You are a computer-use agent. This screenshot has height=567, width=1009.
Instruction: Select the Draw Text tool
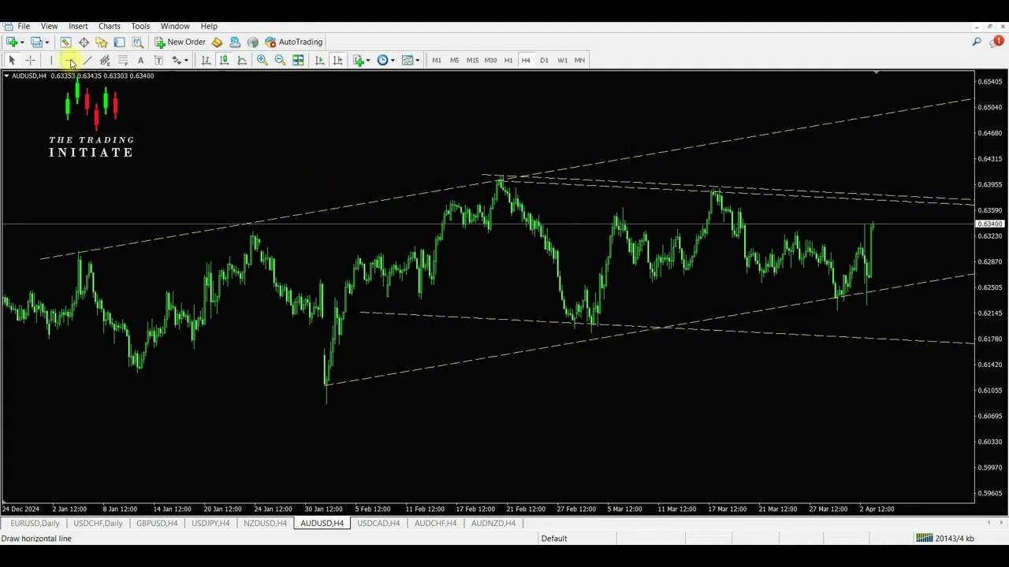(x=140, y=61)
